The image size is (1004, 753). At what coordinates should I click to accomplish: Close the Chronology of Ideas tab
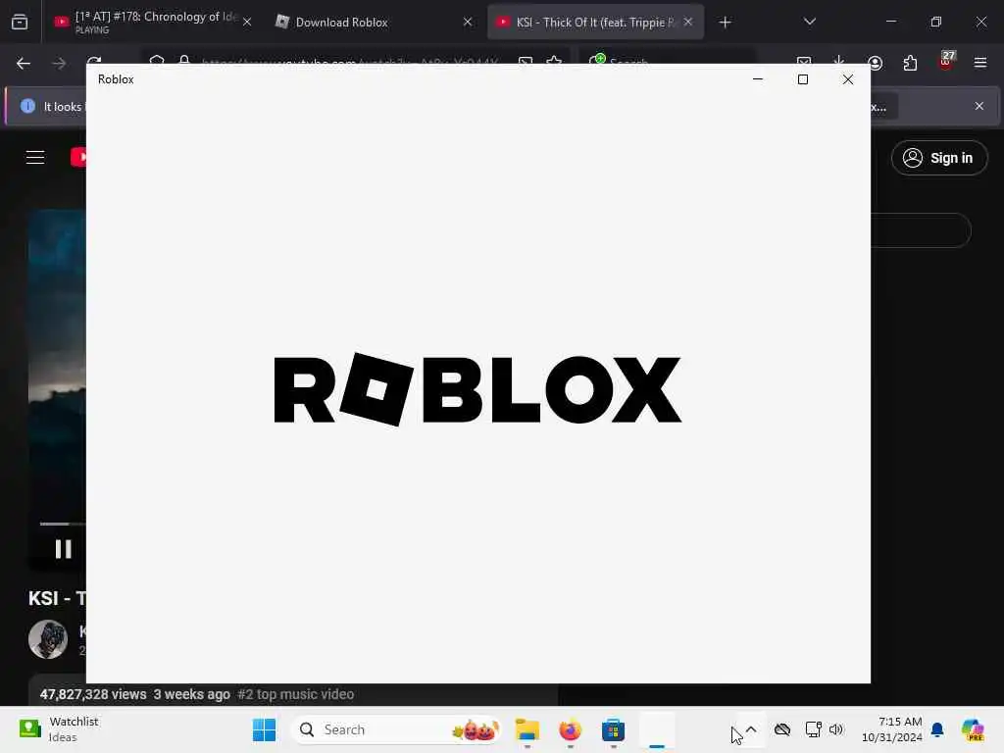(247, 23)
